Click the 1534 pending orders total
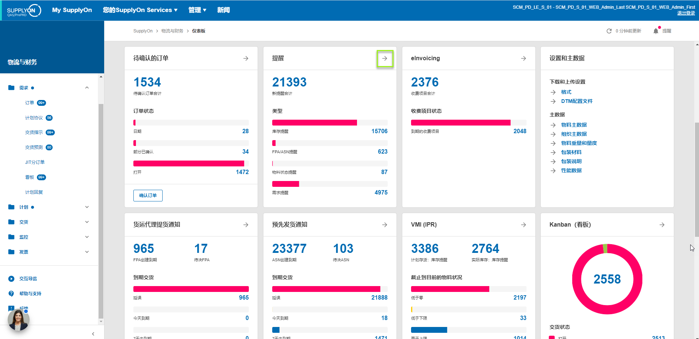Image resolution: width=699 pixels, height=339 pixels. tap(147, 82)
